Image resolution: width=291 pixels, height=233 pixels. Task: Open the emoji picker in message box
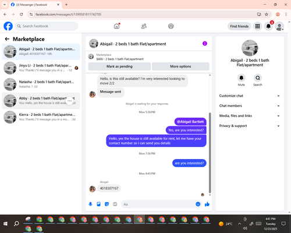click(x=198, y=204)
